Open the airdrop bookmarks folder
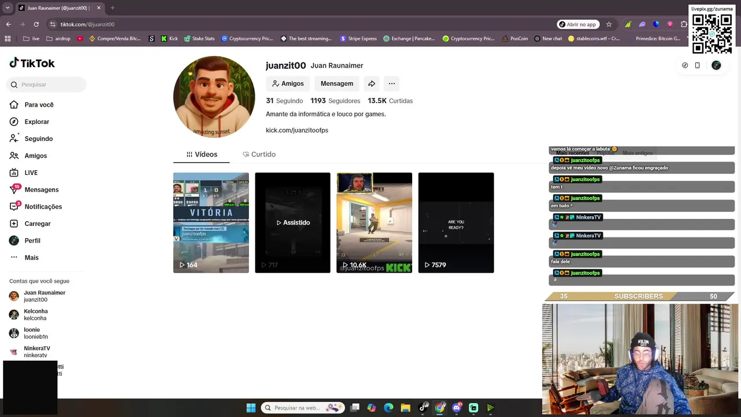The width and height of the screenshot is (741, 417). point(58,39)
